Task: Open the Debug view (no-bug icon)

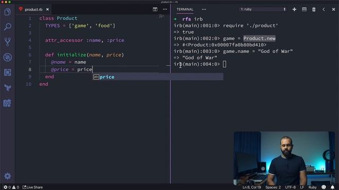Action: point(7,58)
